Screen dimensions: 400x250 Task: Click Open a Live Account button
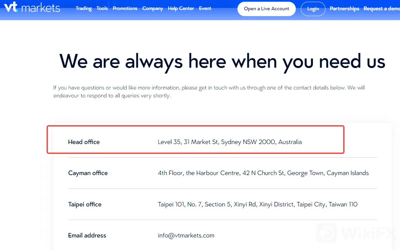click(267, 9)
